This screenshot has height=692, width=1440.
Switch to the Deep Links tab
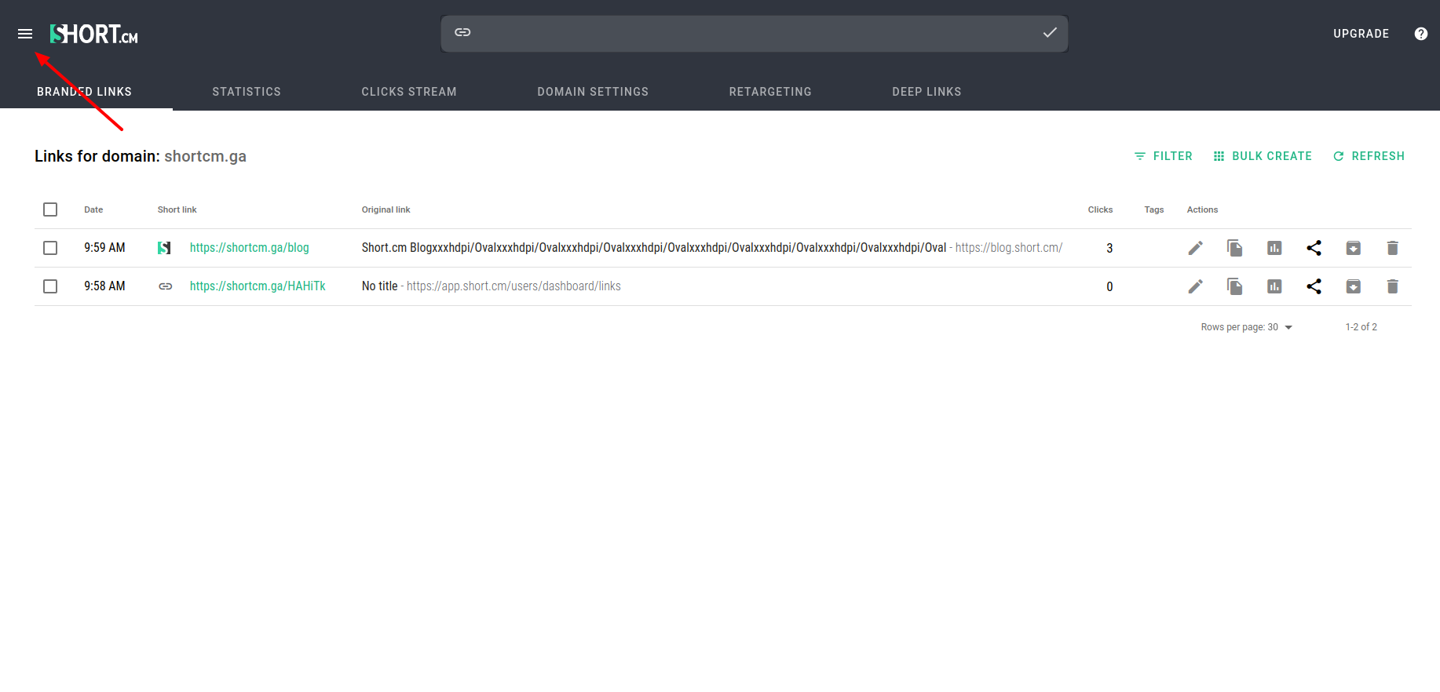tap(926, 92)
